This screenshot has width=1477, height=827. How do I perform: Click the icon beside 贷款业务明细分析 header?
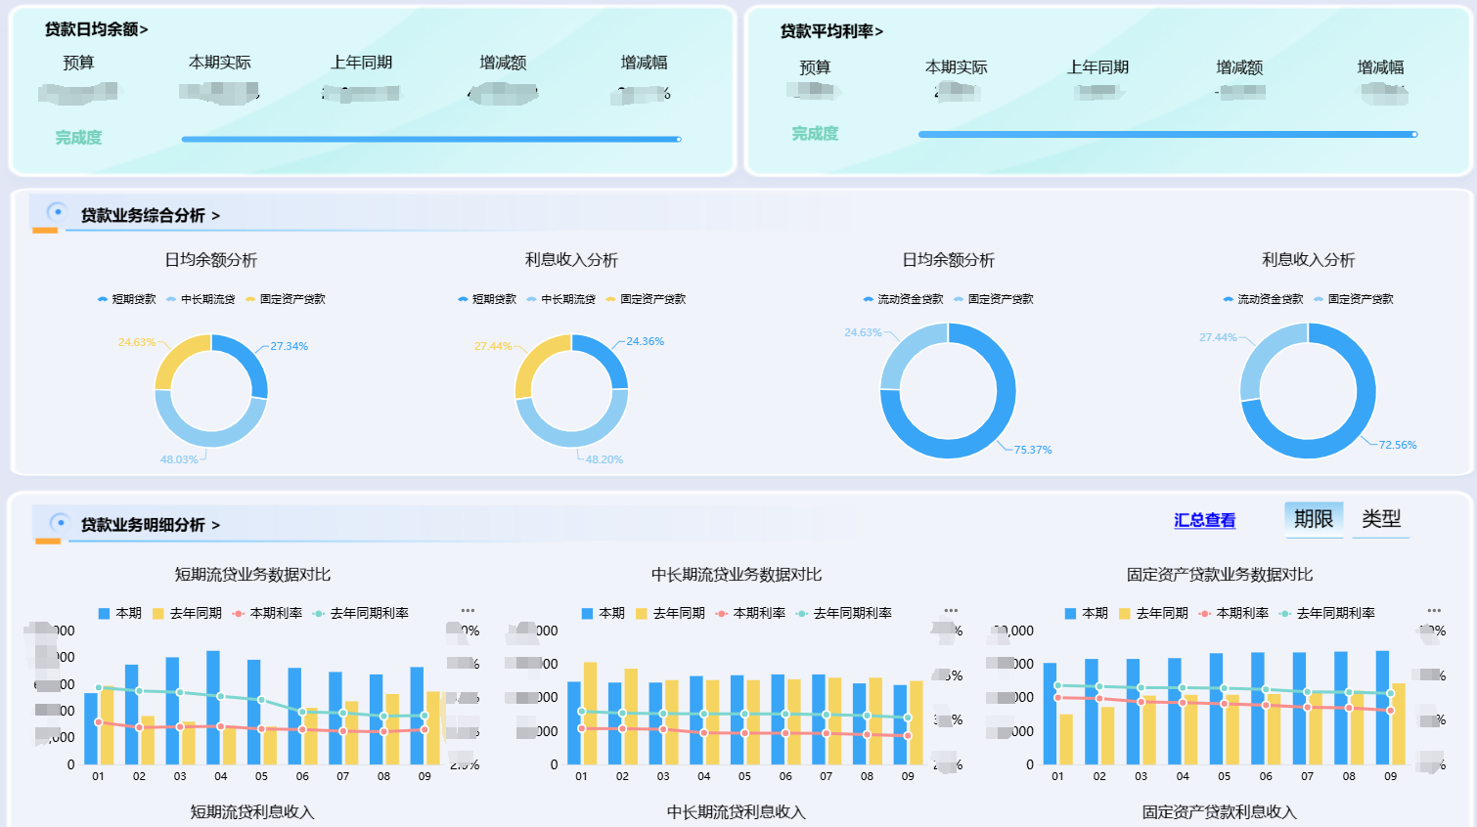(60, 523)
